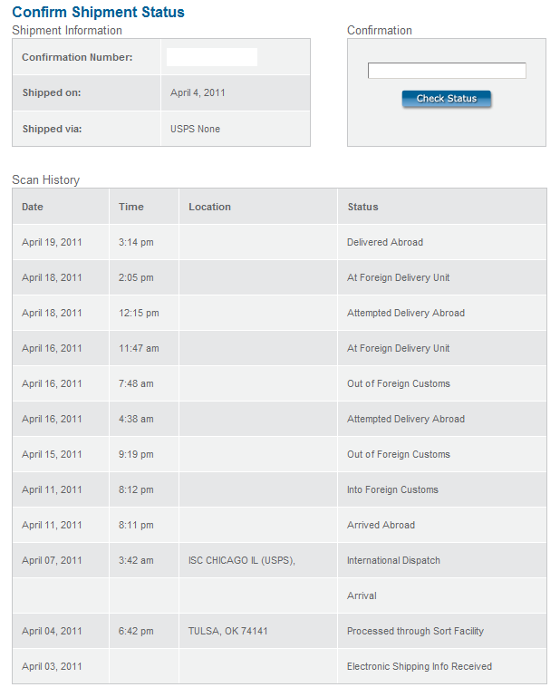Click the Location column header
This screenshot has width=560, height=697.
click(x=209, y=207)
